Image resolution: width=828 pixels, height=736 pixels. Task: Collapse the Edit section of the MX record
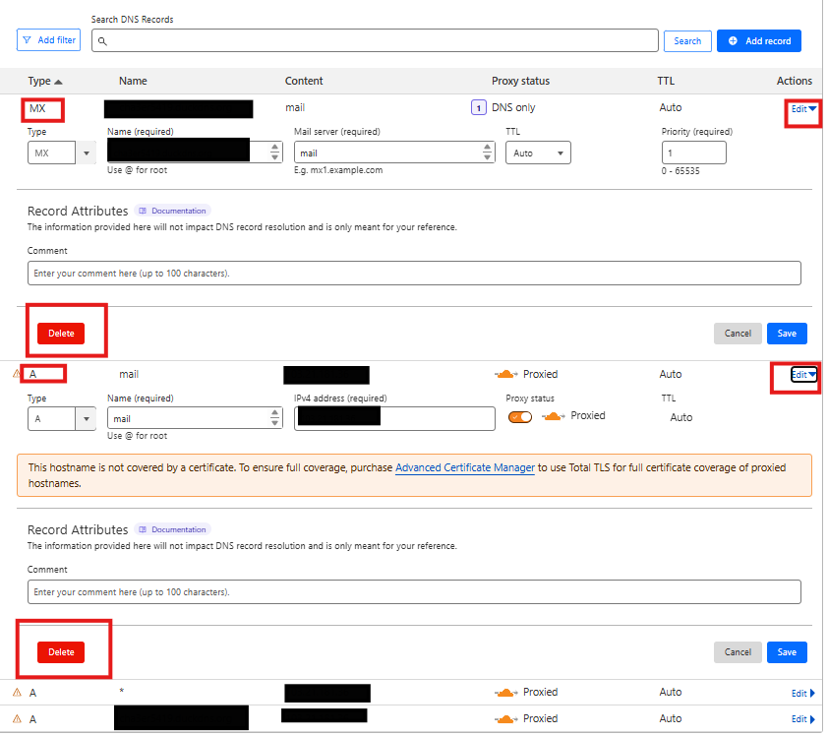[x=803, y=109]
